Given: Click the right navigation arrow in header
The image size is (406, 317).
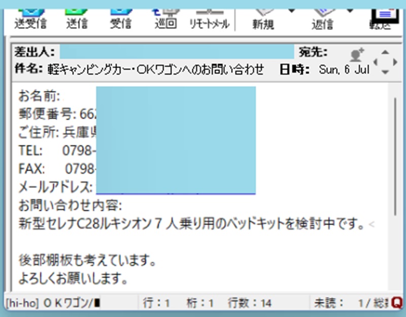Looking at the screenshot, I should tap(394, 62).
